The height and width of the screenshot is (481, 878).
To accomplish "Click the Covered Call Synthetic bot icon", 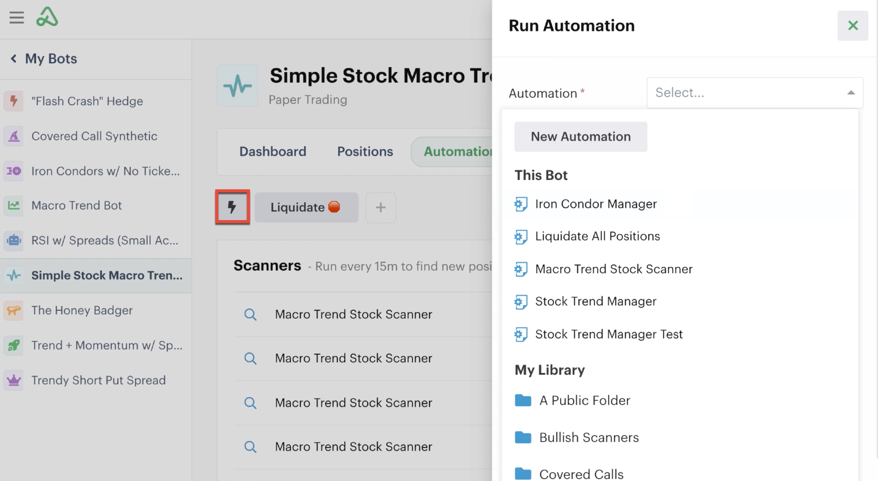I will pyautogui.click(x=14, y=136).
